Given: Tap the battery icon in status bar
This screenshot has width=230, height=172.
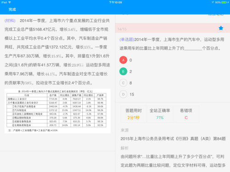Looking at the screenshot, I should click(x=224, y=2).
